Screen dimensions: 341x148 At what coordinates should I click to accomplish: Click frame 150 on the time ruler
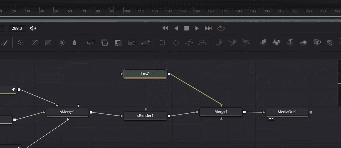(196, 11)
